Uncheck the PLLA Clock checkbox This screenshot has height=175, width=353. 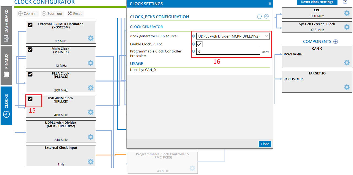[x=30, y=74]
